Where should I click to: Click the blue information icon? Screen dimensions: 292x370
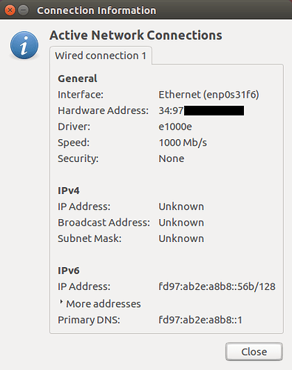(x=24, y=45)
